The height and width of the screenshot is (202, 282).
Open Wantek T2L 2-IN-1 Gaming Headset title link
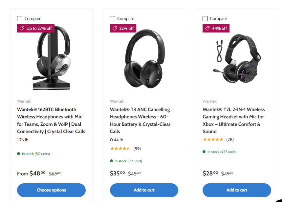pos(233,120)
